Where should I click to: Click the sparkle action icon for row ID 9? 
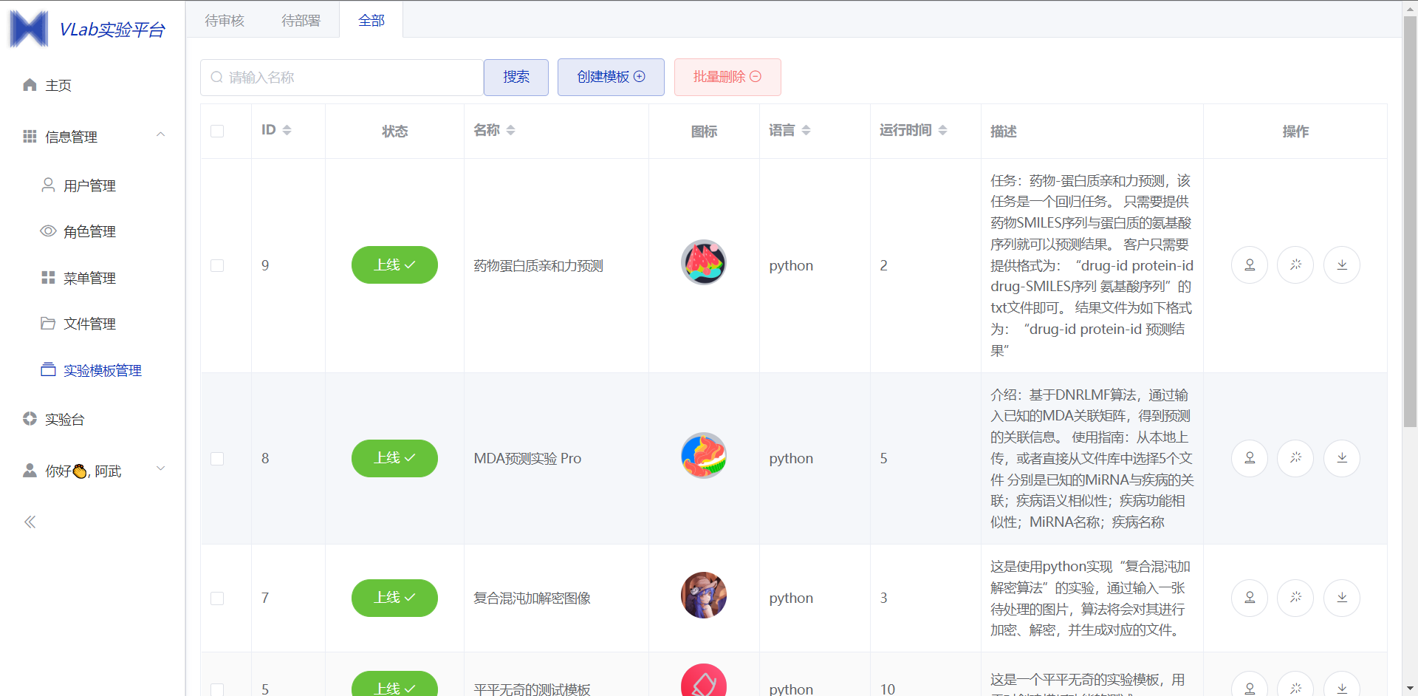pos(1295,265)
